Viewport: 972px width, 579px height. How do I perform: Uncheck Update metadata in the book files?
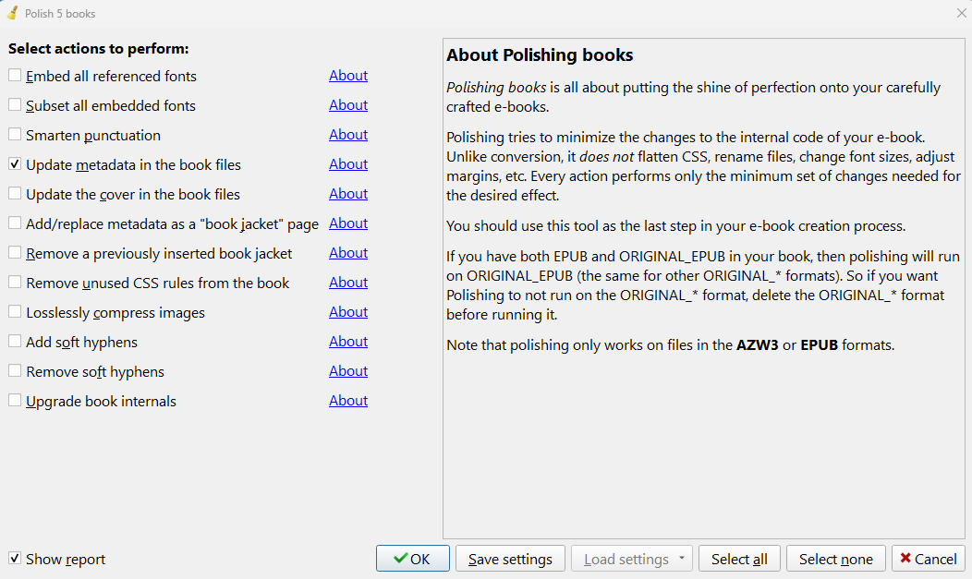pos(15,164)
